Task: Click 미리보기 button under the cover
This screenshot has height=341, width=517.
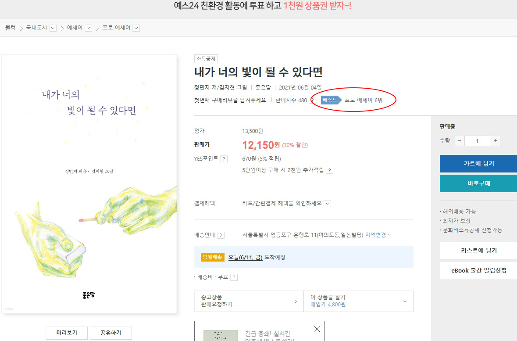Action: pos(67,333)
